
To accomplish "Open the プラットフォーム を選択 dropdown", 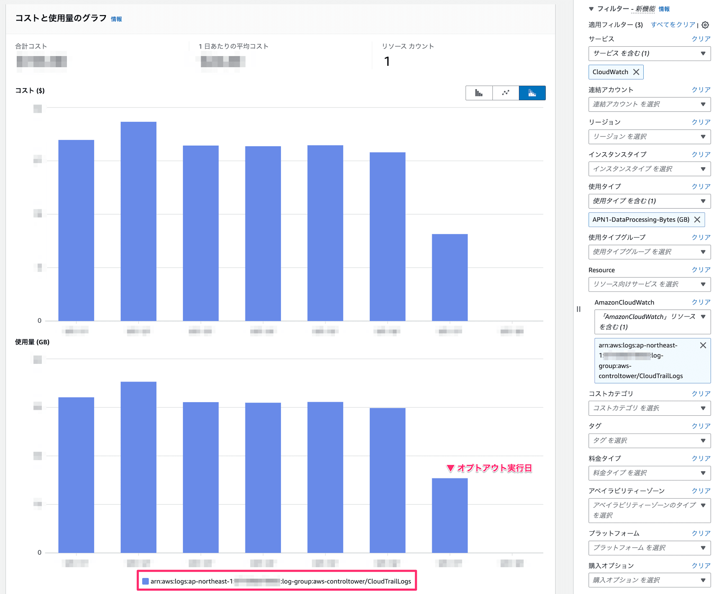I will 649,548.
